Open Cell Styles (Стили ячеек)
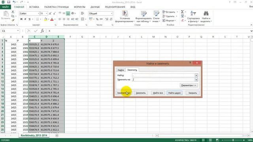Screen dimensions: 253x142 156,17
